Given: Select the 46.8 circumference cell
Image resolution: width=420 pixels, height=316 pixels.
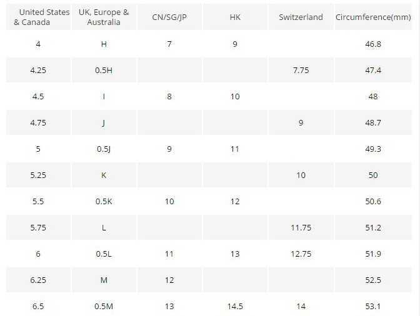Looking at the screenshot, I should (373, 44).
